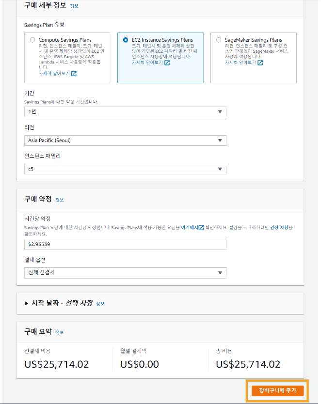321x404 pixels.
Task: Click the 총 비용 US$25,714.02 amount
Action: [248, 364]
